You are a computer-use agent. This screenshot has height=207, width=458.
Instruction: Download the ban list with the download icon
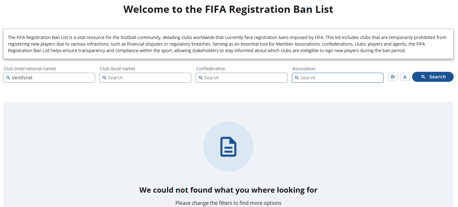pyautogui.click(x=405, y=77)
